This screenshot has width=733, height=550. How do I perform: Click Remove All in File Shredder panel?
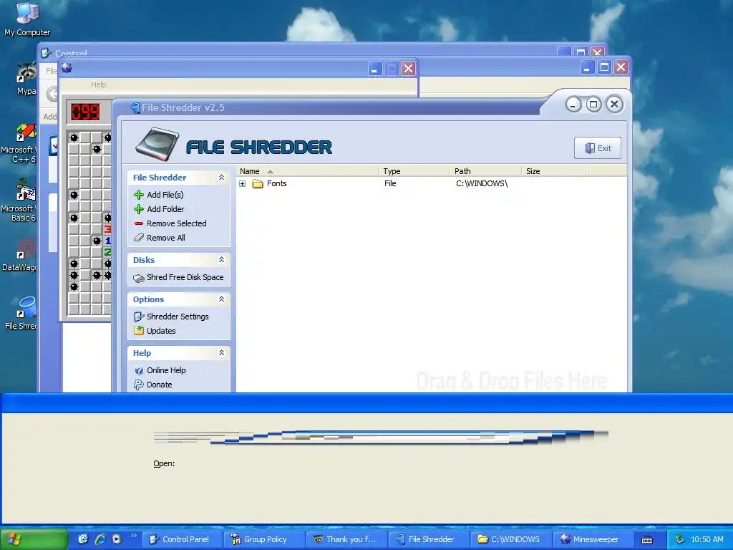pos(166,238)
